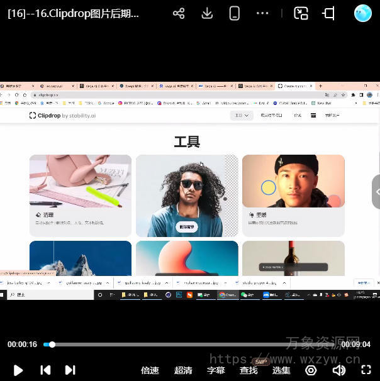This screenshot has height=381, width=380.
Task: Open the 超清 video quality menu
Action: pyautogui.click(x=183, y=370)
